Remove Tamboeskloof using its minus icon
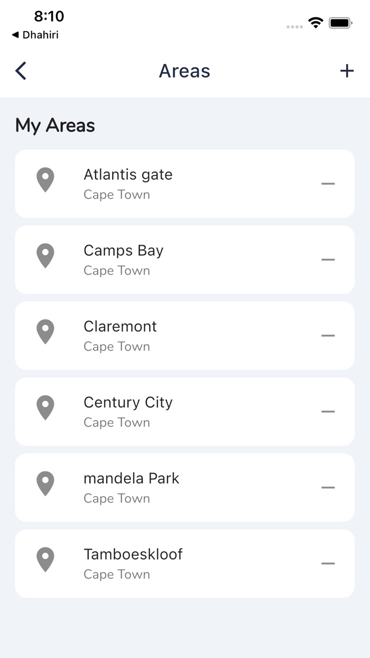Image resolution: width=370 pixels, height=658 pixels. tap(328, 563)
